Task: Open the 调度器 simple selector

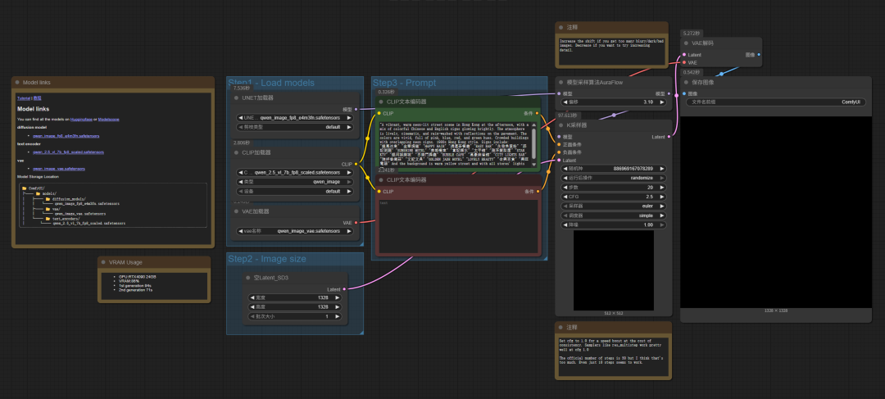Action: 614,215
